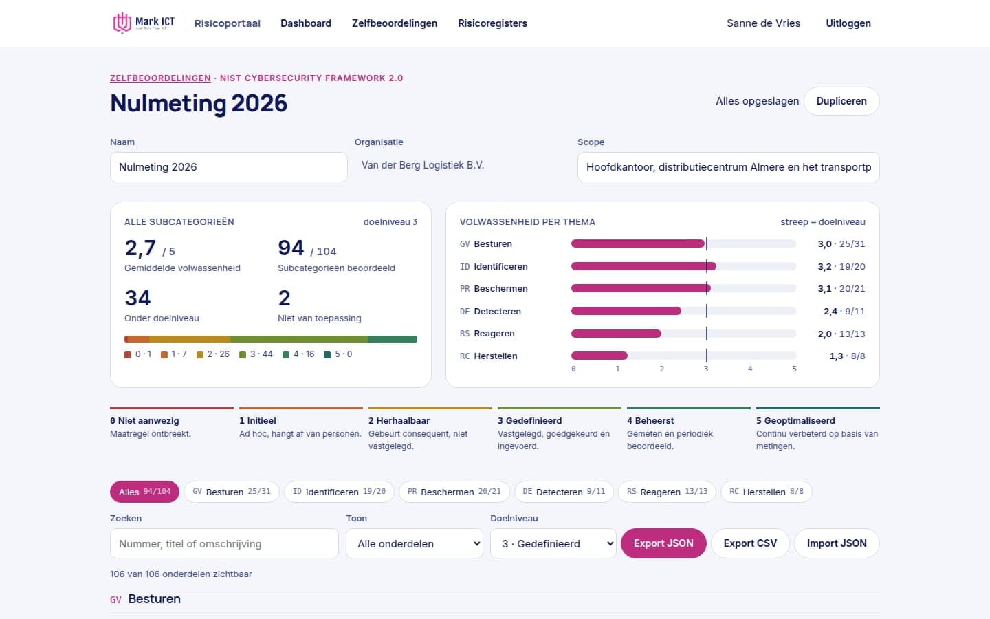Open the Zelfbeoordelingen menu item
The image size is (990, 619).
coord(395,23)
